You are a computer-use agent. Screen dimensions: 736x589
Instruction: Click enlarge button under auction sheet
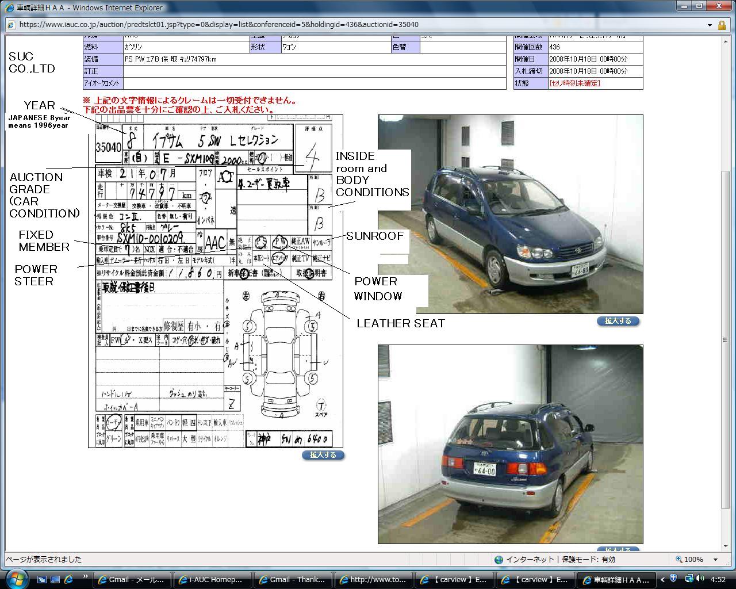(x=323, y=455)
